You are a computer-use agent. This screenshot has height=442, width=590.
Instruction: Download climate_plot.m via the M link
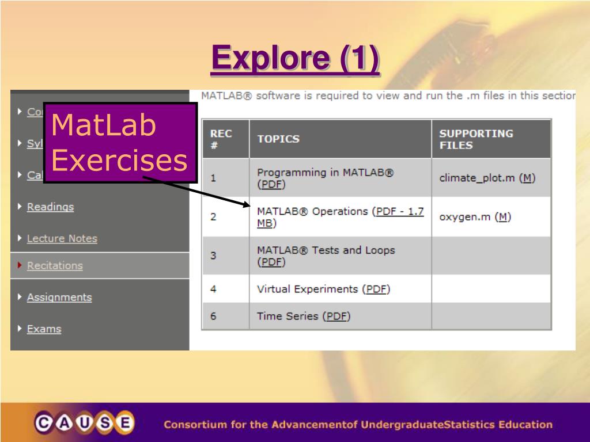pos(527,178)
